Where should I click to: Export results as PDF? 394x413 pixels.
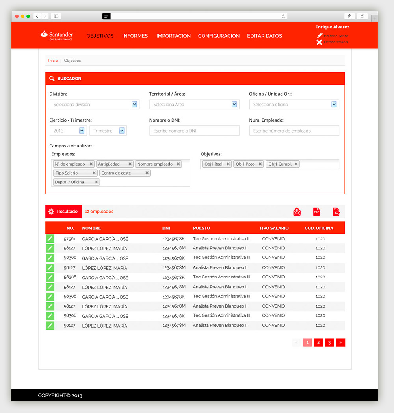pos(316,212)
